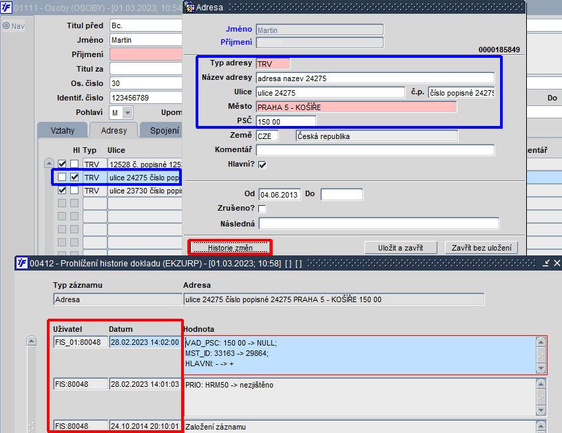Select date 28.02.2023 14:01:03

[x=145, y=384]
